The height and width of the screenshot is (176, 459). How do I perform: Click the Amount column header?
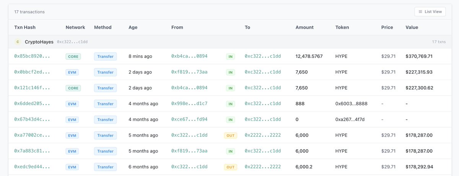click(x=304, y=27)
